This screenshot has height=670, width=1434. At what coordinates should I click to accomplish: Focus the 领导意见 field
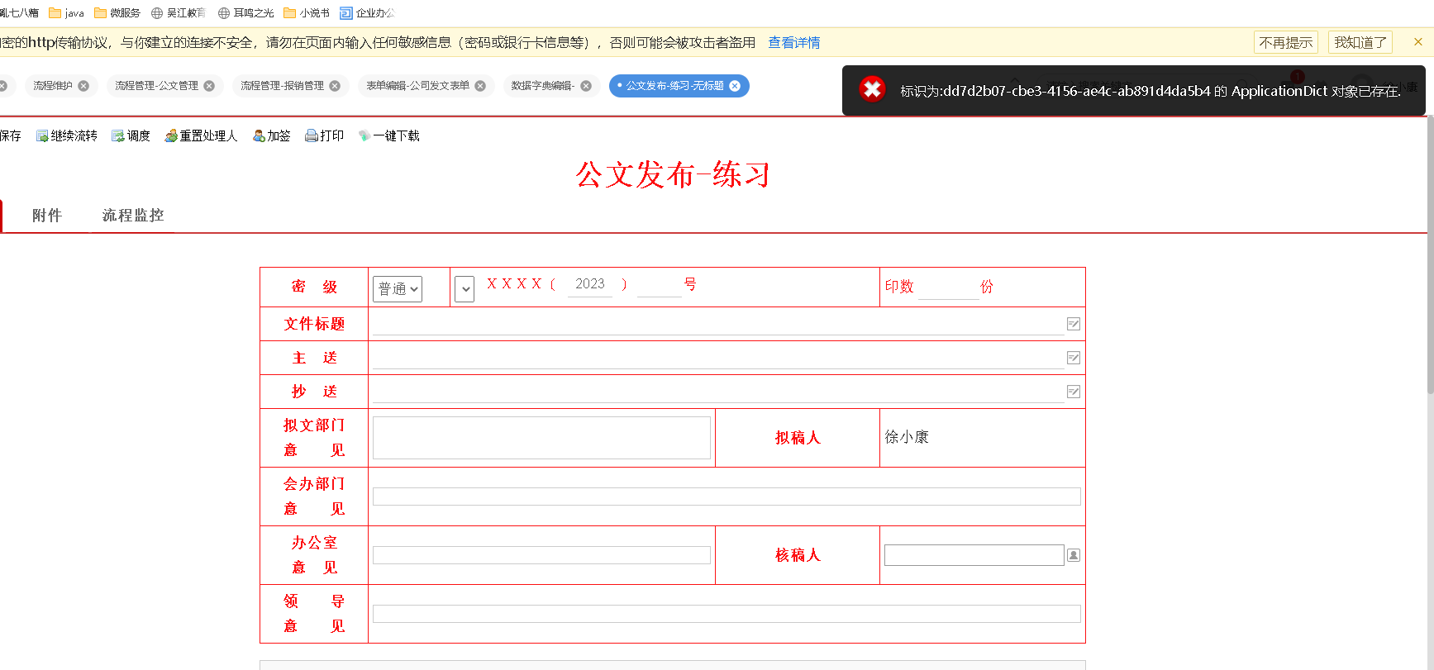pyautogui.click(x=727, y=614)
